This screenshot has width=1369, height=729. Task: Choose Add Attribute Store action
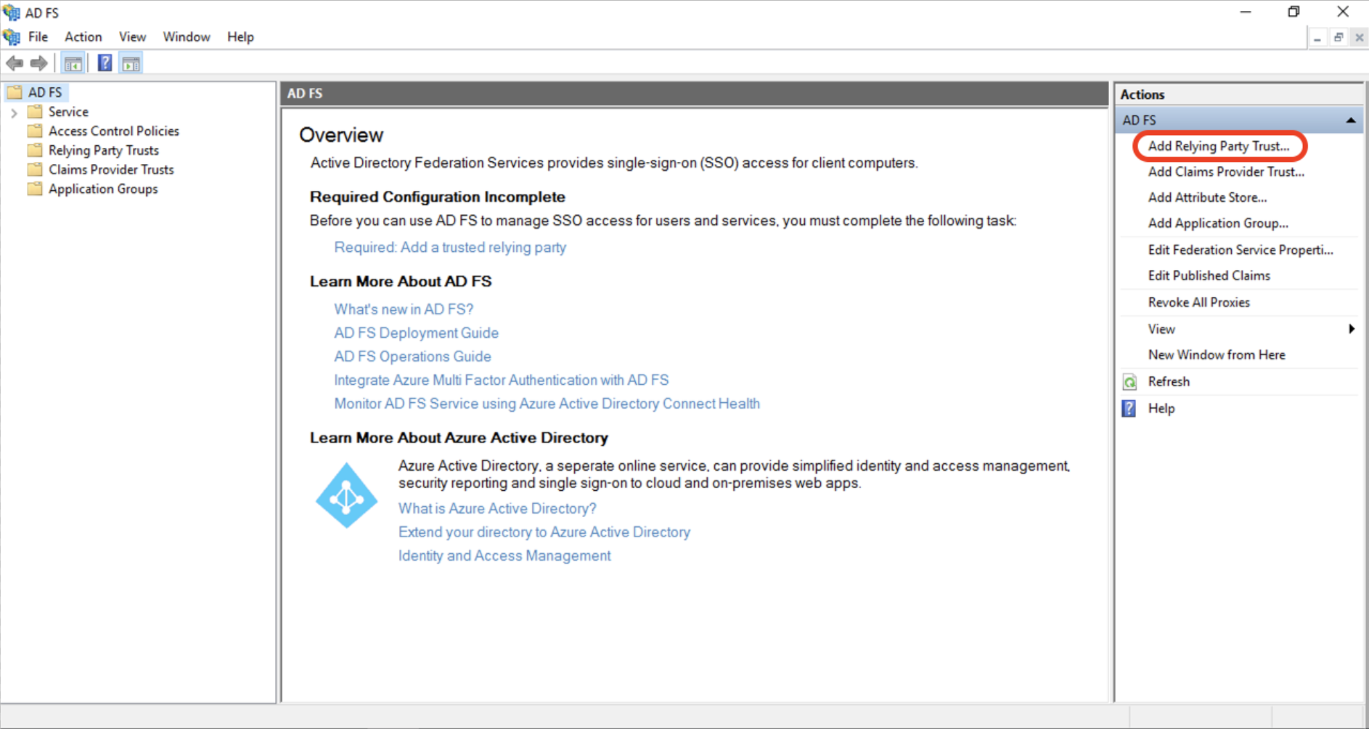1207,197
